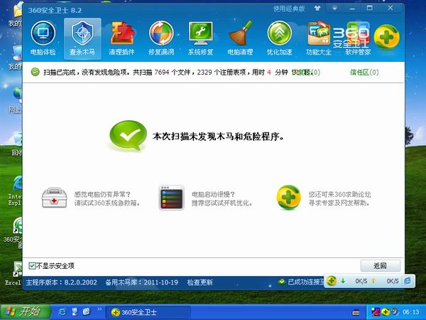Viewport: 426px width, 320px height.
Task: Click the 返回 button
Action: pyautogui.click(x=380, y=265)
